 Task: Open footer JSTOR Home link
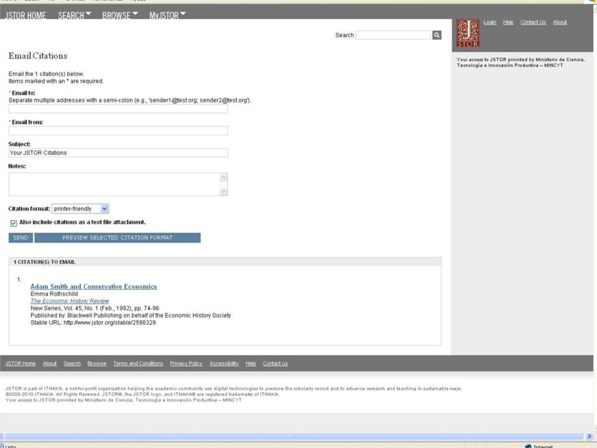(21, 363)
